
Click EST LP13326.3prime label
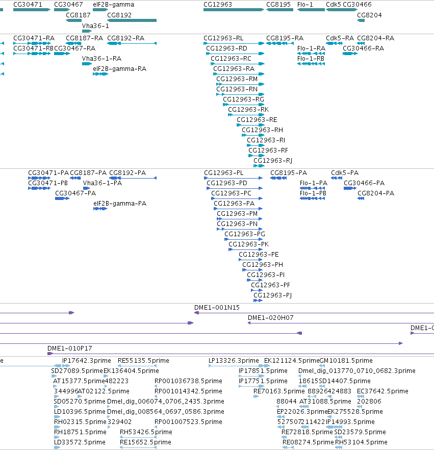(234, 361)
